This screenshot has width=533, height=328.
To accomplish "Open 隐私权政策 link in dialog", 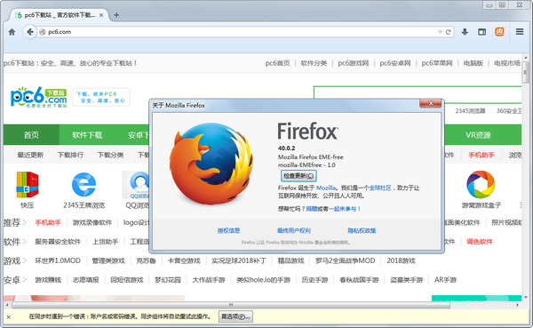I will click(x=362, y=231).
